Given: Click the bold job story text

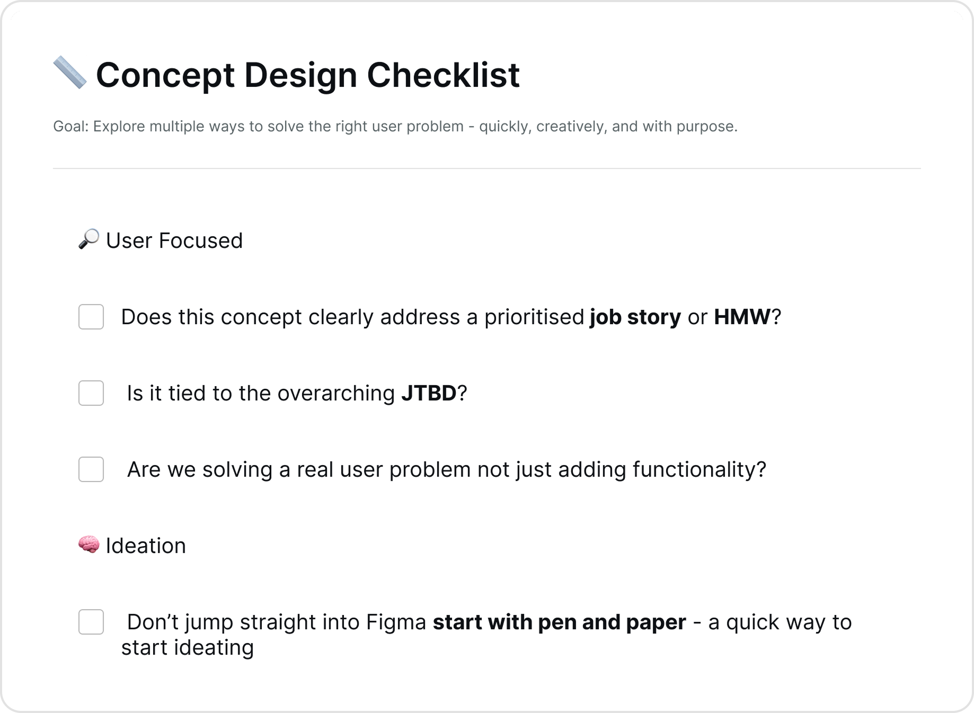Looking at the screenshot, I should (635, 317).
